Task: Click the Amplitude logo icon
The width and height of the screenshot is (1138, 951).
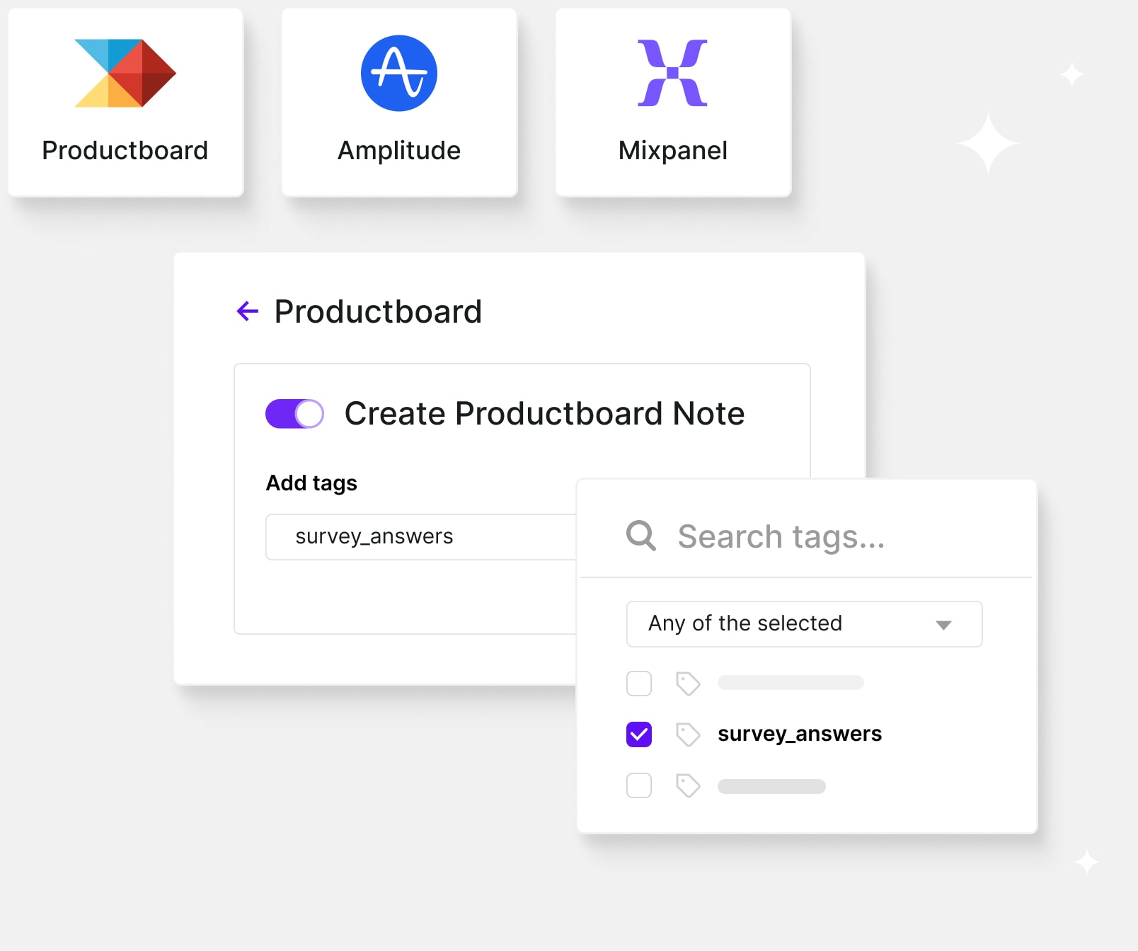Action: pyautogui.click(x=399, y=73)
